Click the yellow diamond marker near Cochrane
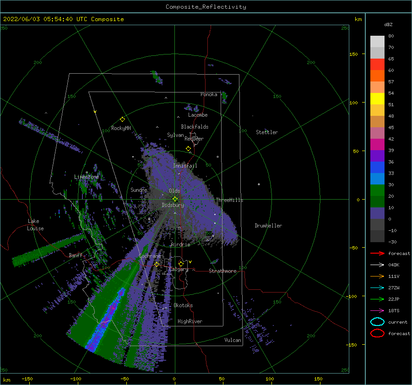This screenshot has height=385, width=412. [x=157, y=264]
